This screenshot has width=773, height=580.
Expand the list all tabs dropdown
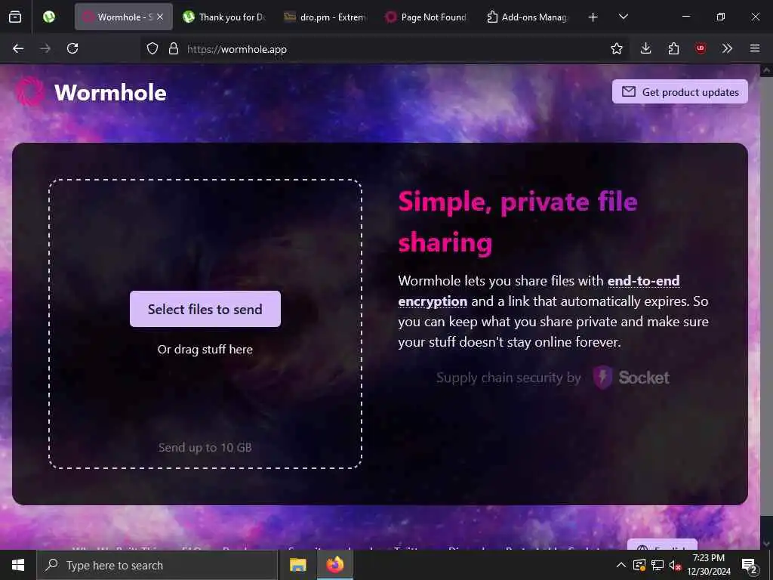coord(624,17)
